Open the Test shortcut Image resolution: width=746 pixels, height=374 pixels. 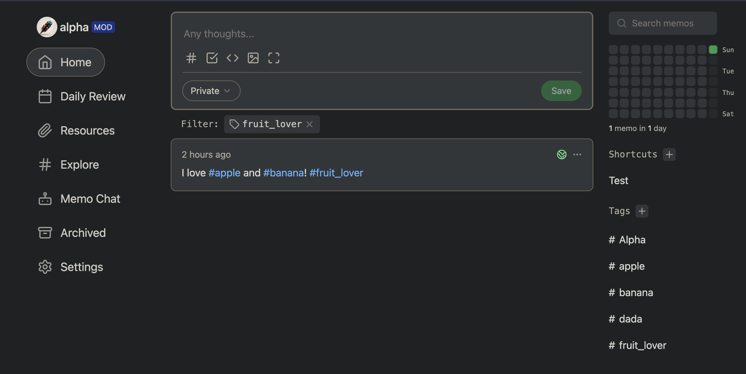[618, 180]
